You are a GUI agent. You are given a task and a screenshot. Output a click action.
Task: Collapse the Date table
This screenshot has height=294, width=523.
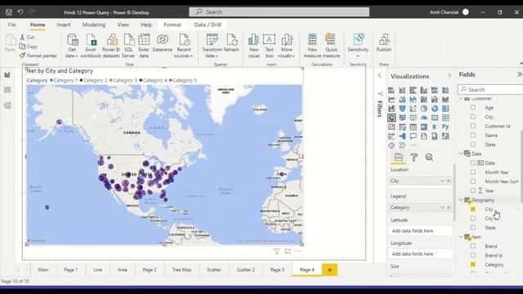(x=461, y=154)
